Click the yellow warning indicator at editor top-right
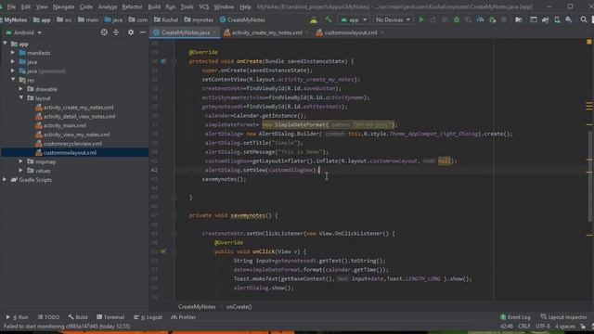This screenshot has width=594, height=334. pos(589,42)
